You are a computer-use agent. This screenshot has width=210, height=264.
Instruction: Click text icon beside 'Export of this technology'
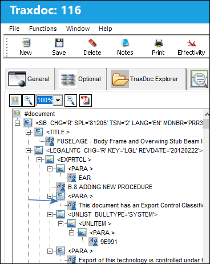click(71, 260)
